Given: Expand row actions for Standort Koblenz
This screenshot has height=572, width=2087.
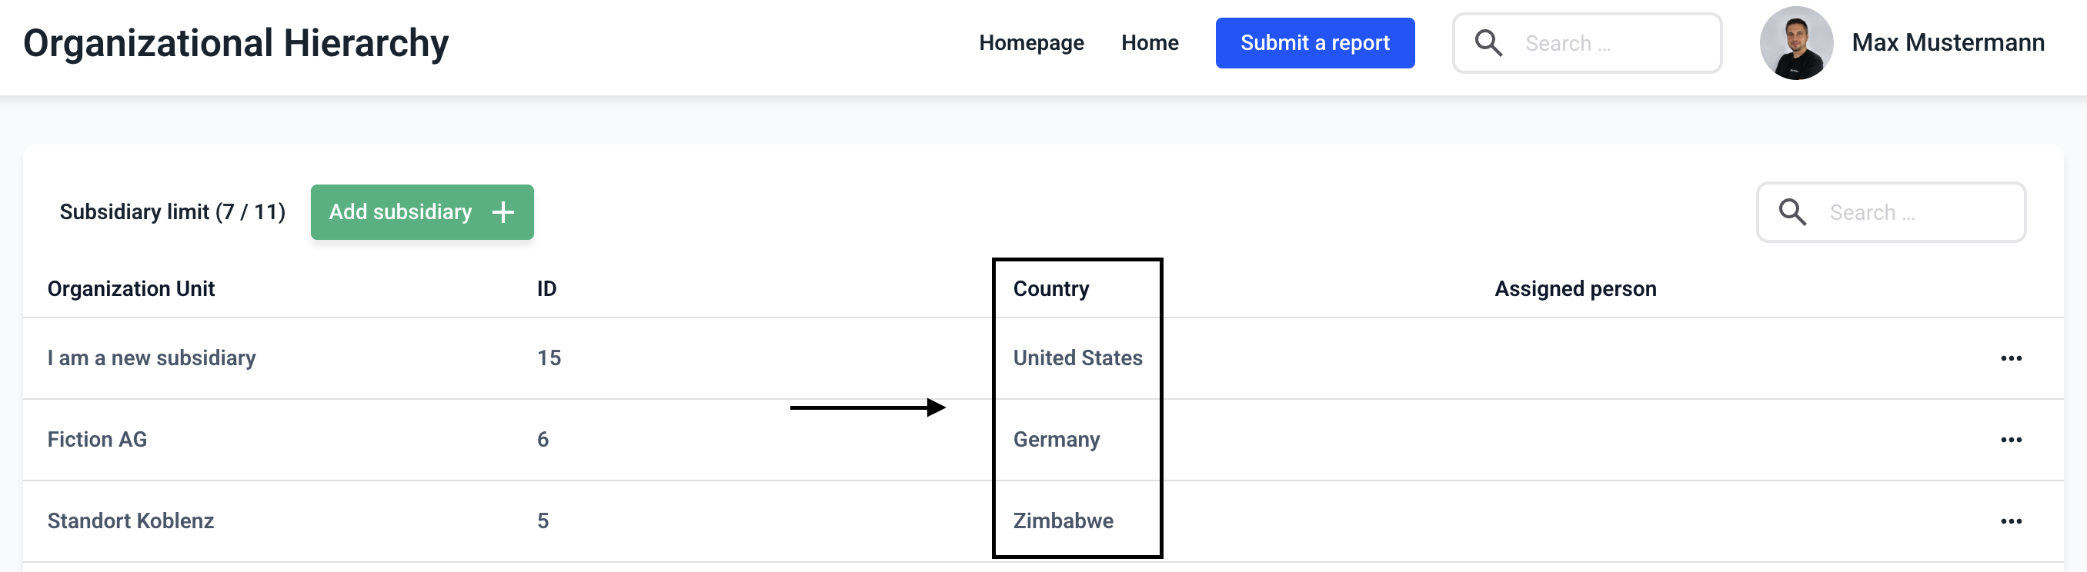Looking at the screenshot, I should (x=2011, y=521).
